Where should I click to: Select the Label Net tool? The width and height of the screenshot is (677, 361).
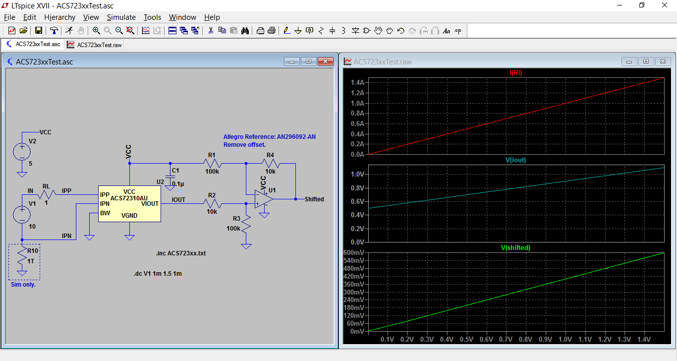(x=310, y=31)
